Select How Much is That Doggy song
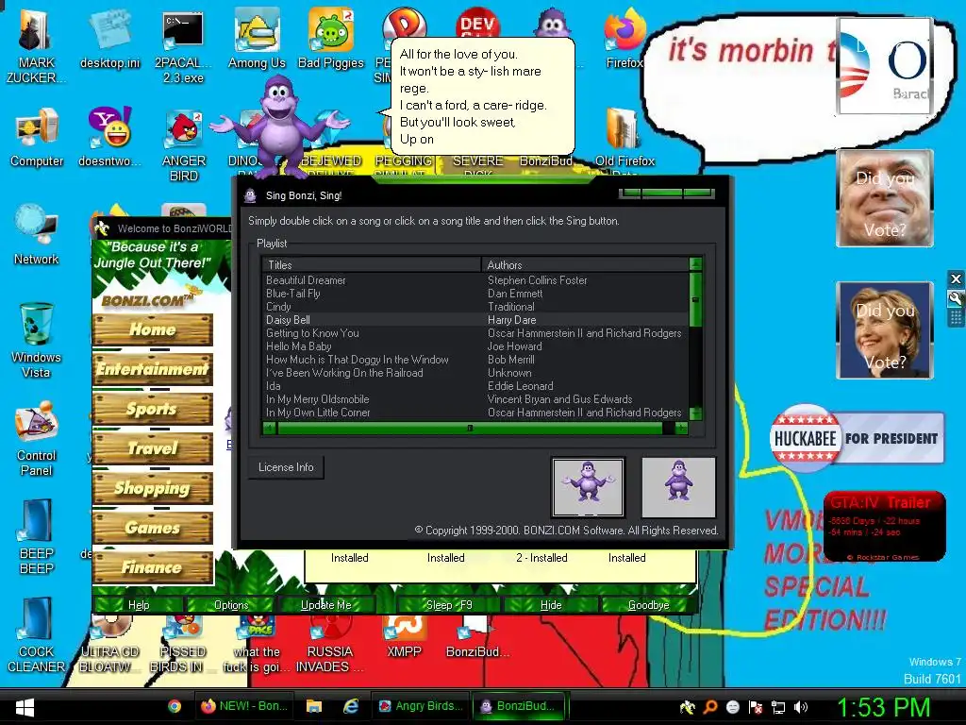Image resolution: width=966 pixels, height=725 pixels. click(475, 360)
